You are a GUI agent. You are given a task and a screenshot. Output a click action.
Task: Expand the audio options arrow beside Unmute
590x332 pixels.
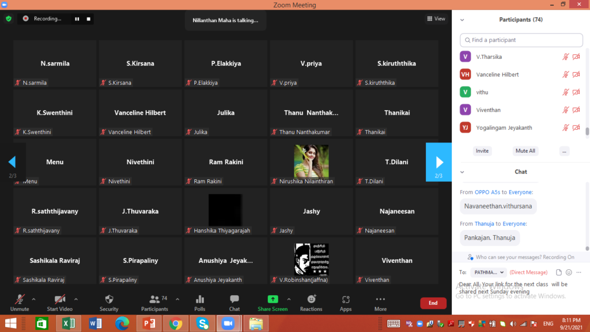[33, 299]
